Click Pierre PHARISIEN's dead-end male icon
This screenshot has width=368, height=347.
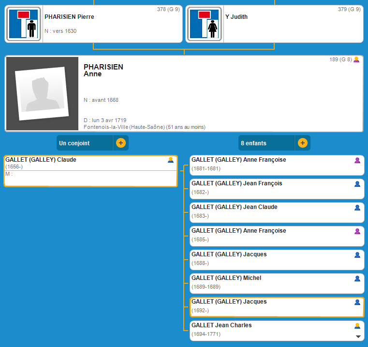point(24,24)
